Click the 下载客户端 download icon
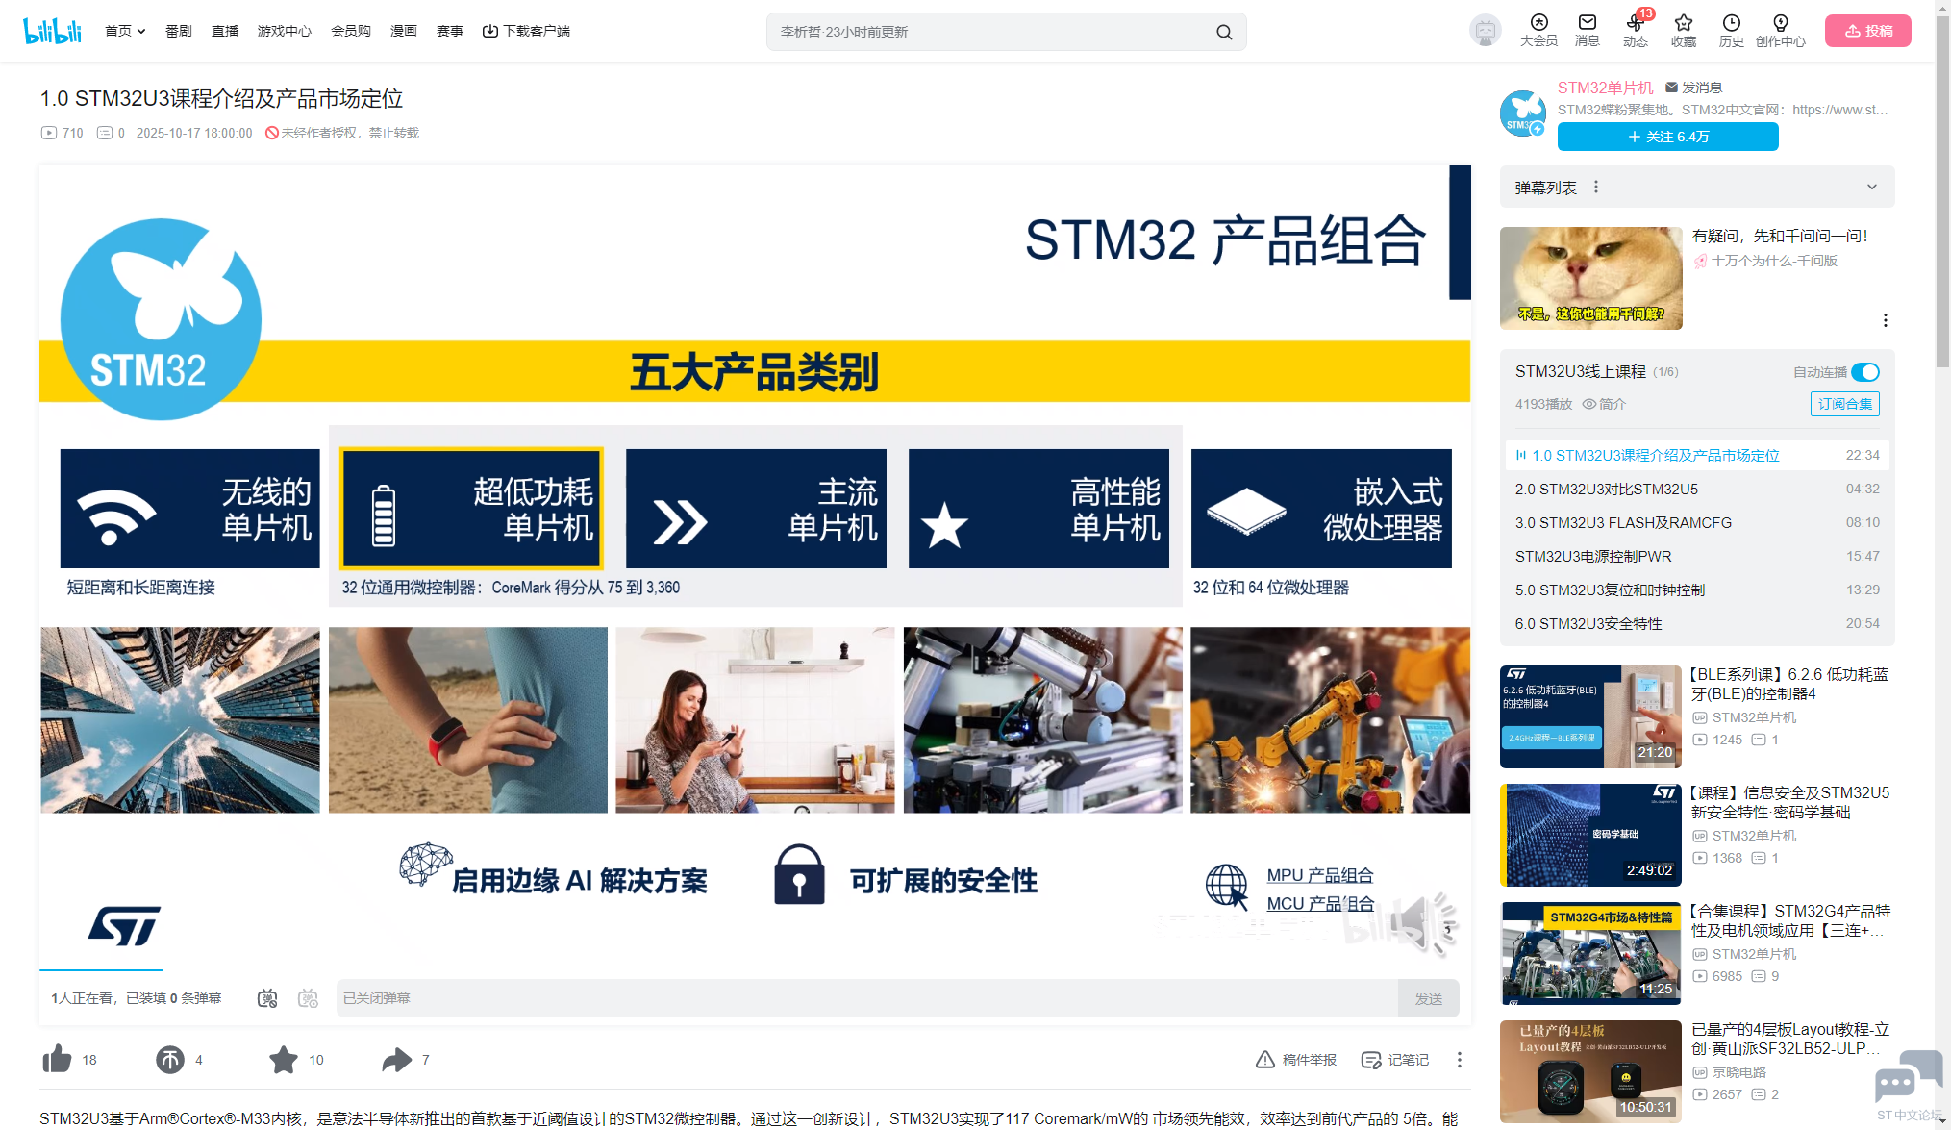 click(489, 31)
